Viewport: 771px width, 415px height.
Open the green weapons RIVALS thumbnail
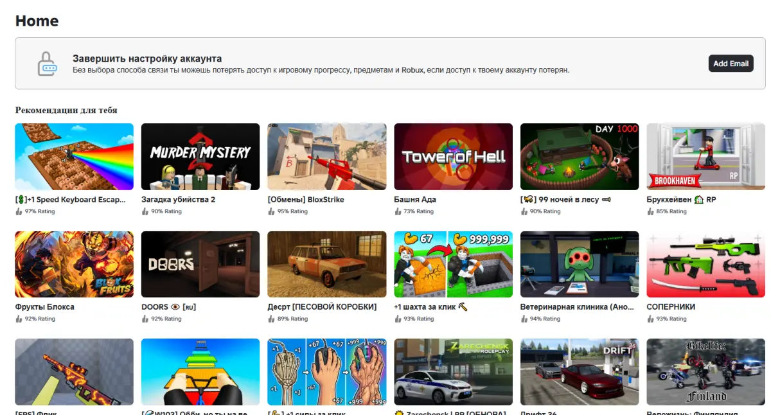(706, 264)
